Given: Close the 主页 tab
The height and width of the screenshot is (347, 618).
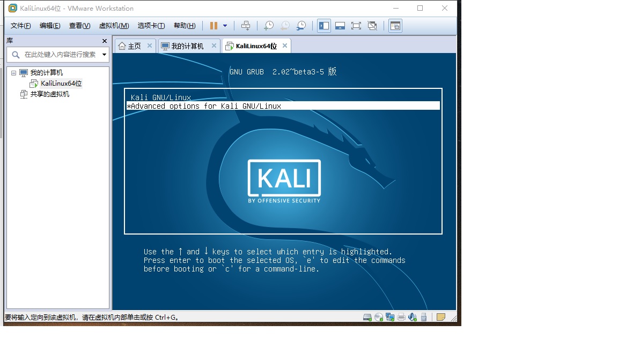Looking at the screenshot, I should (x=150, y=46).
